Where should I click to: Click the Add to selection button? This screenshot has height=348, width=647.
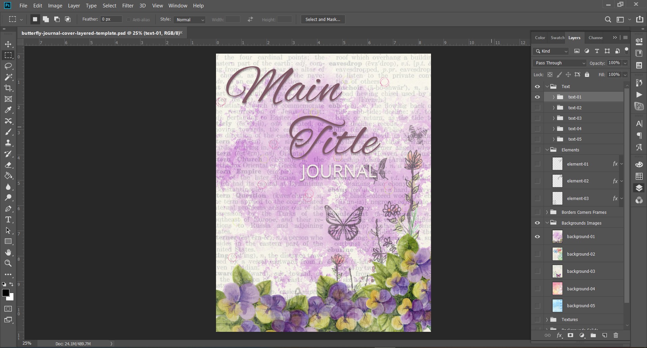[x=46, y=20]
